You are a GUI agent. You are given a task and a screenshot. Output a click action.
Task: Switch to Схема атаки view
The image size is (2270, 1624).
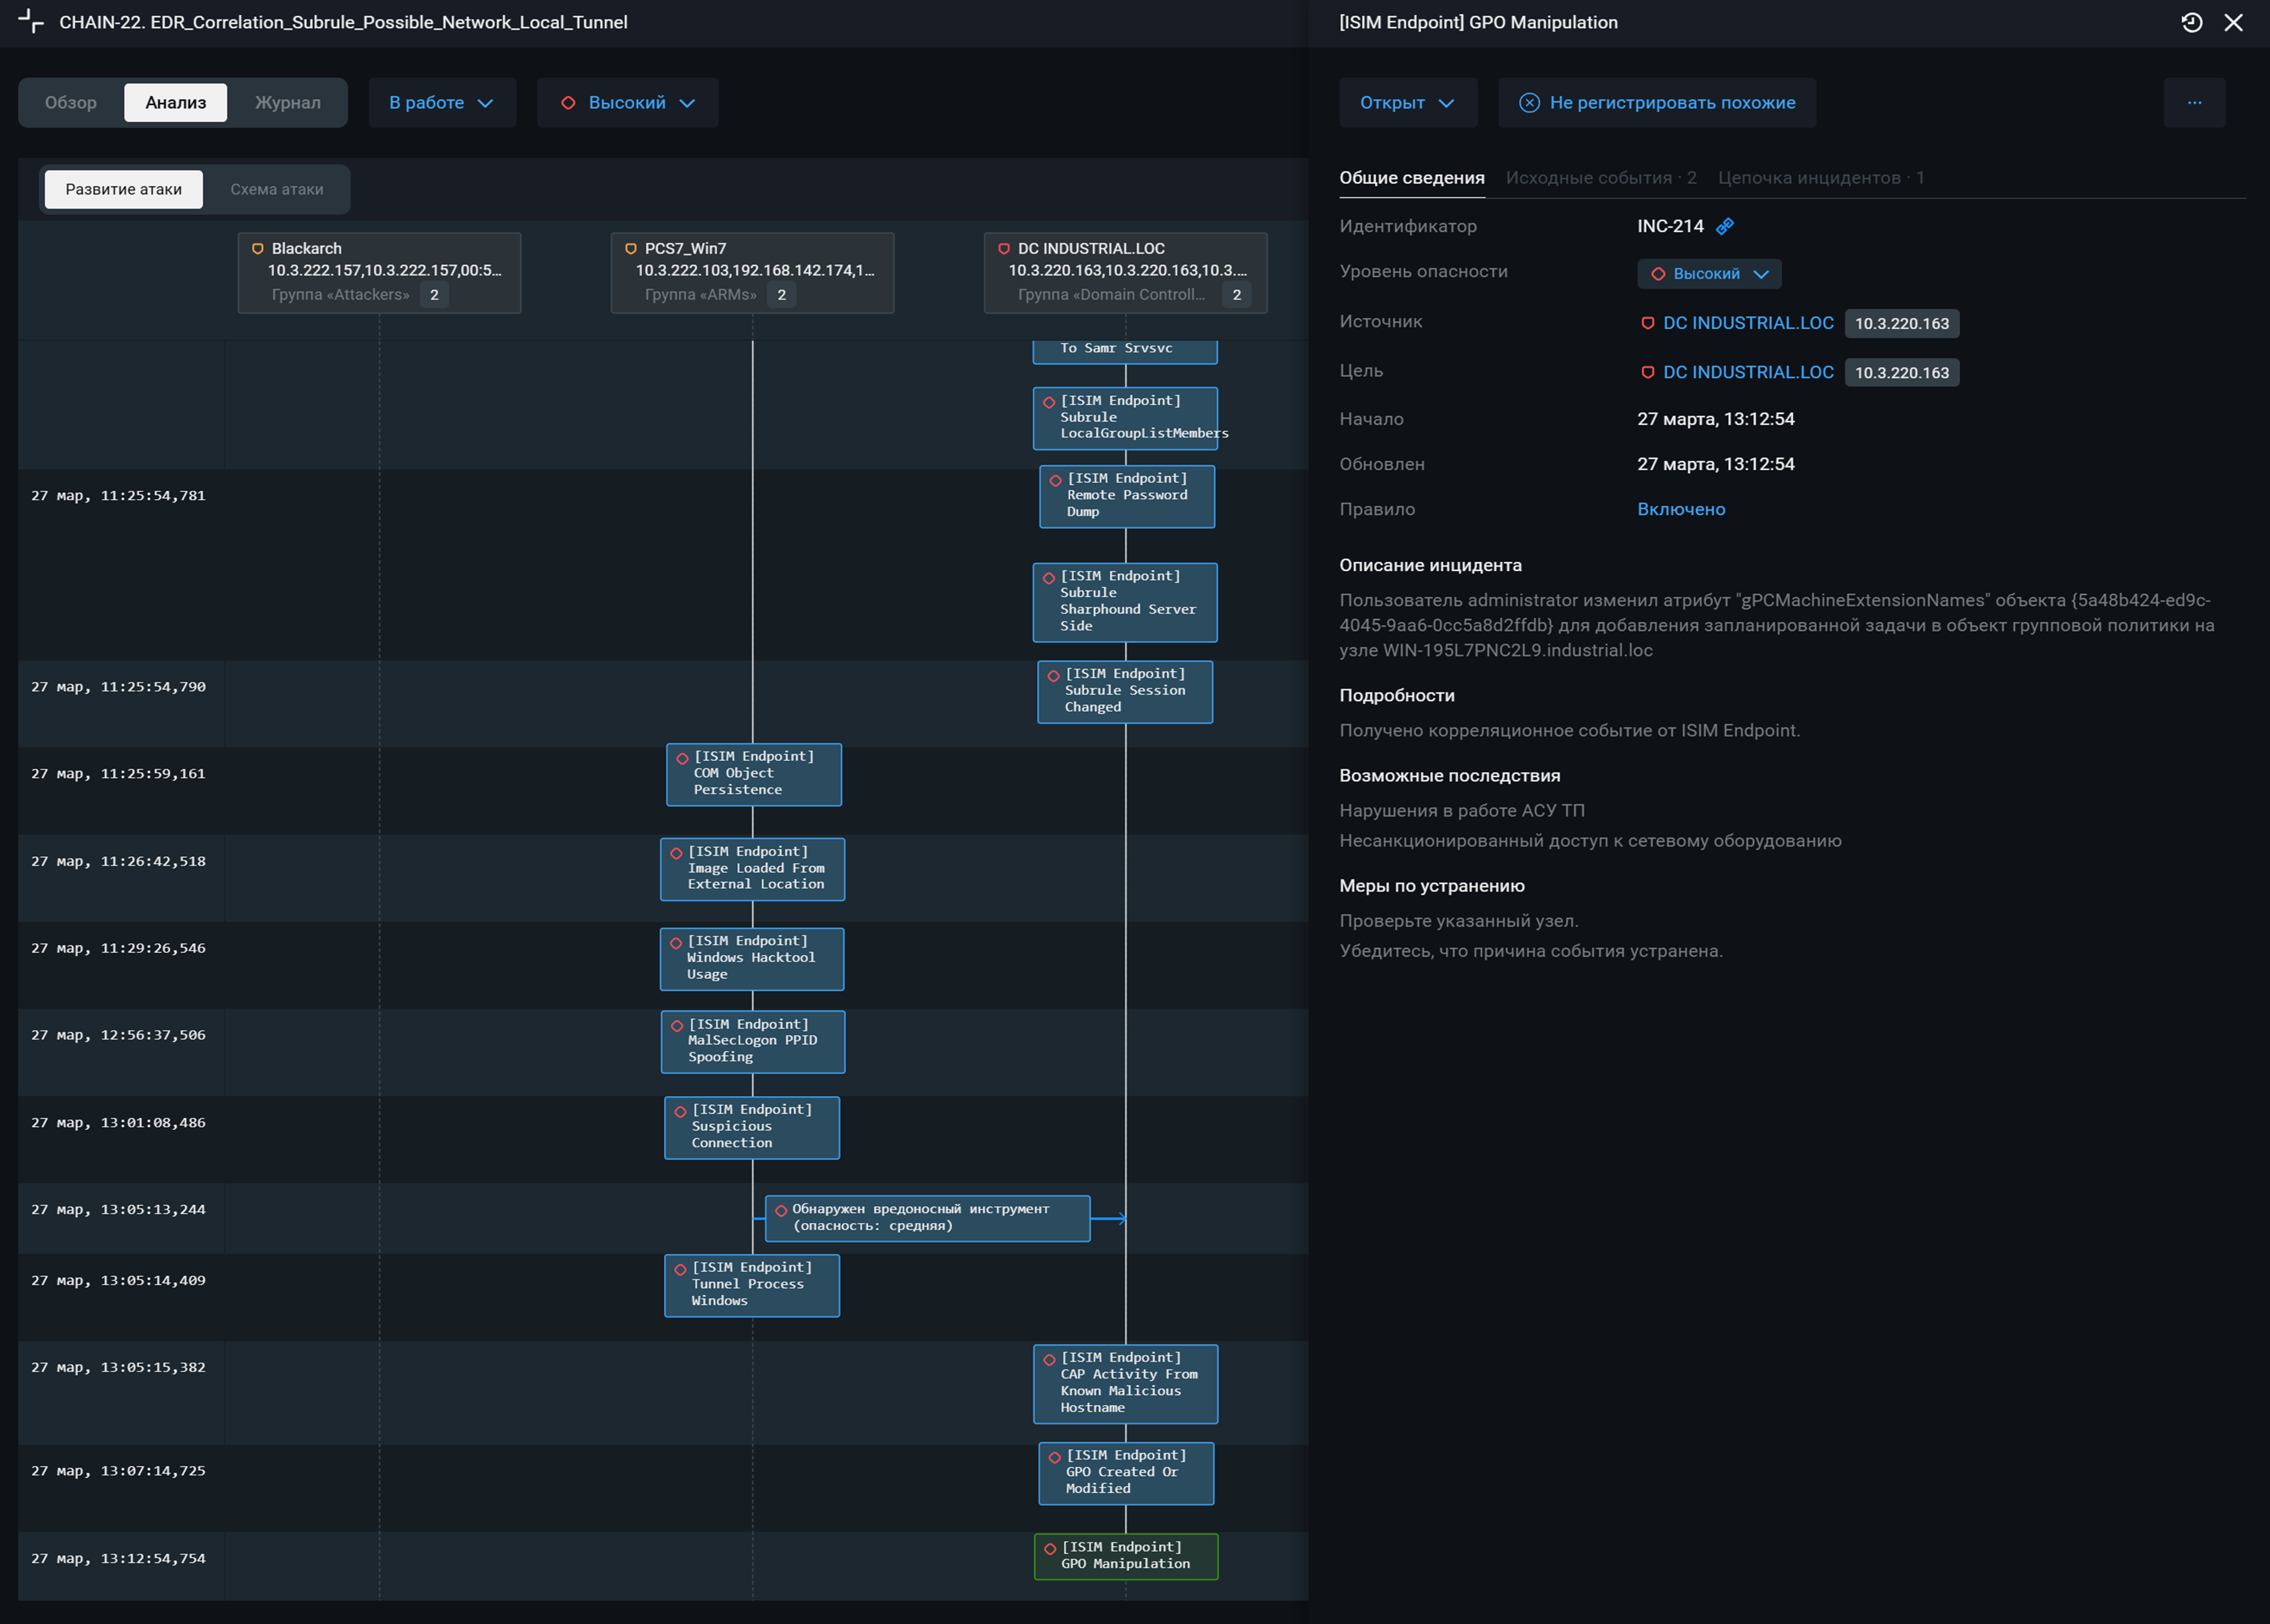[276, 189]
